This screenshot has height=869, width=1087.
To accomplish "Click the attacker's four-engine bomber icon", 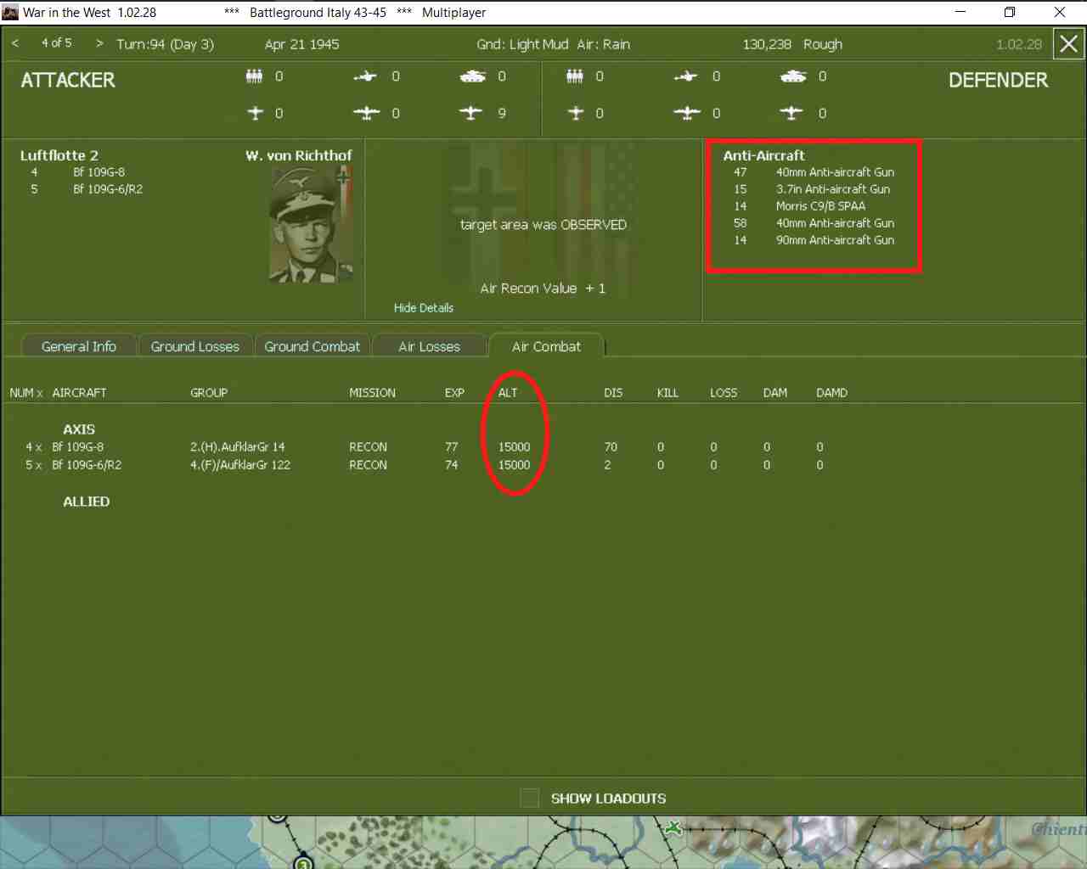I will coord(366,113).
